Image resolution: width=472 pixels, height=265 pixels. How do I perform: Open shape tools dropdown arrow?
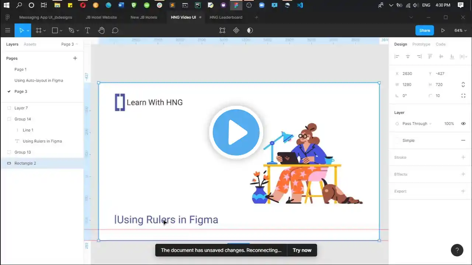point(61,31)
